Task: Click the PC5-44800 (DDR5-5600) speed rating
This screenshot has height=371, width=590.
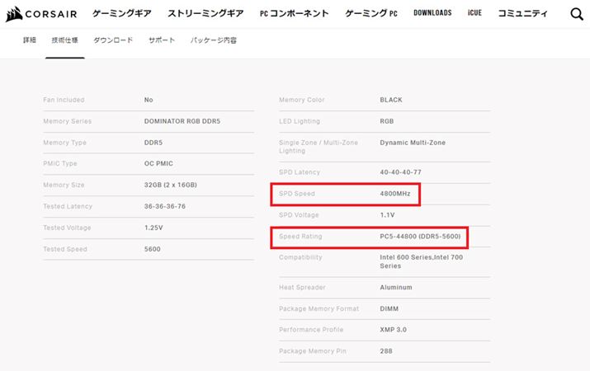Action: [x=421, y=237]
